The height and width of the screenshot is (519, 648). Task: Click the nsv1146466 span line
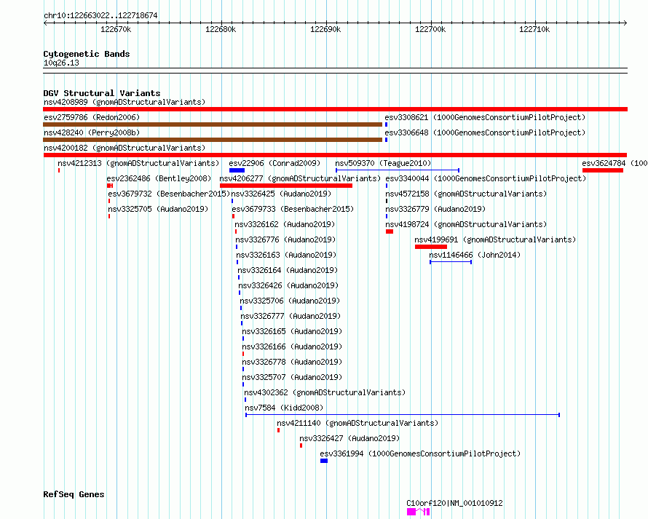tap(451, 262)
